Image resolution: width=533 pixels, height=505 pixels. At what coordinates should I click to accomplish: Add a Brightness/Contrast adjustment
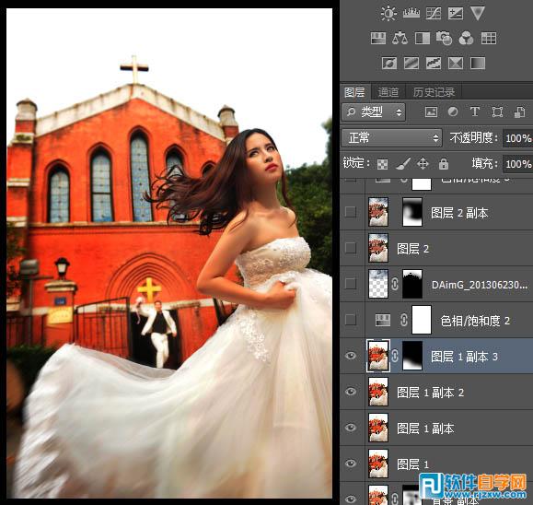[388, 13]
